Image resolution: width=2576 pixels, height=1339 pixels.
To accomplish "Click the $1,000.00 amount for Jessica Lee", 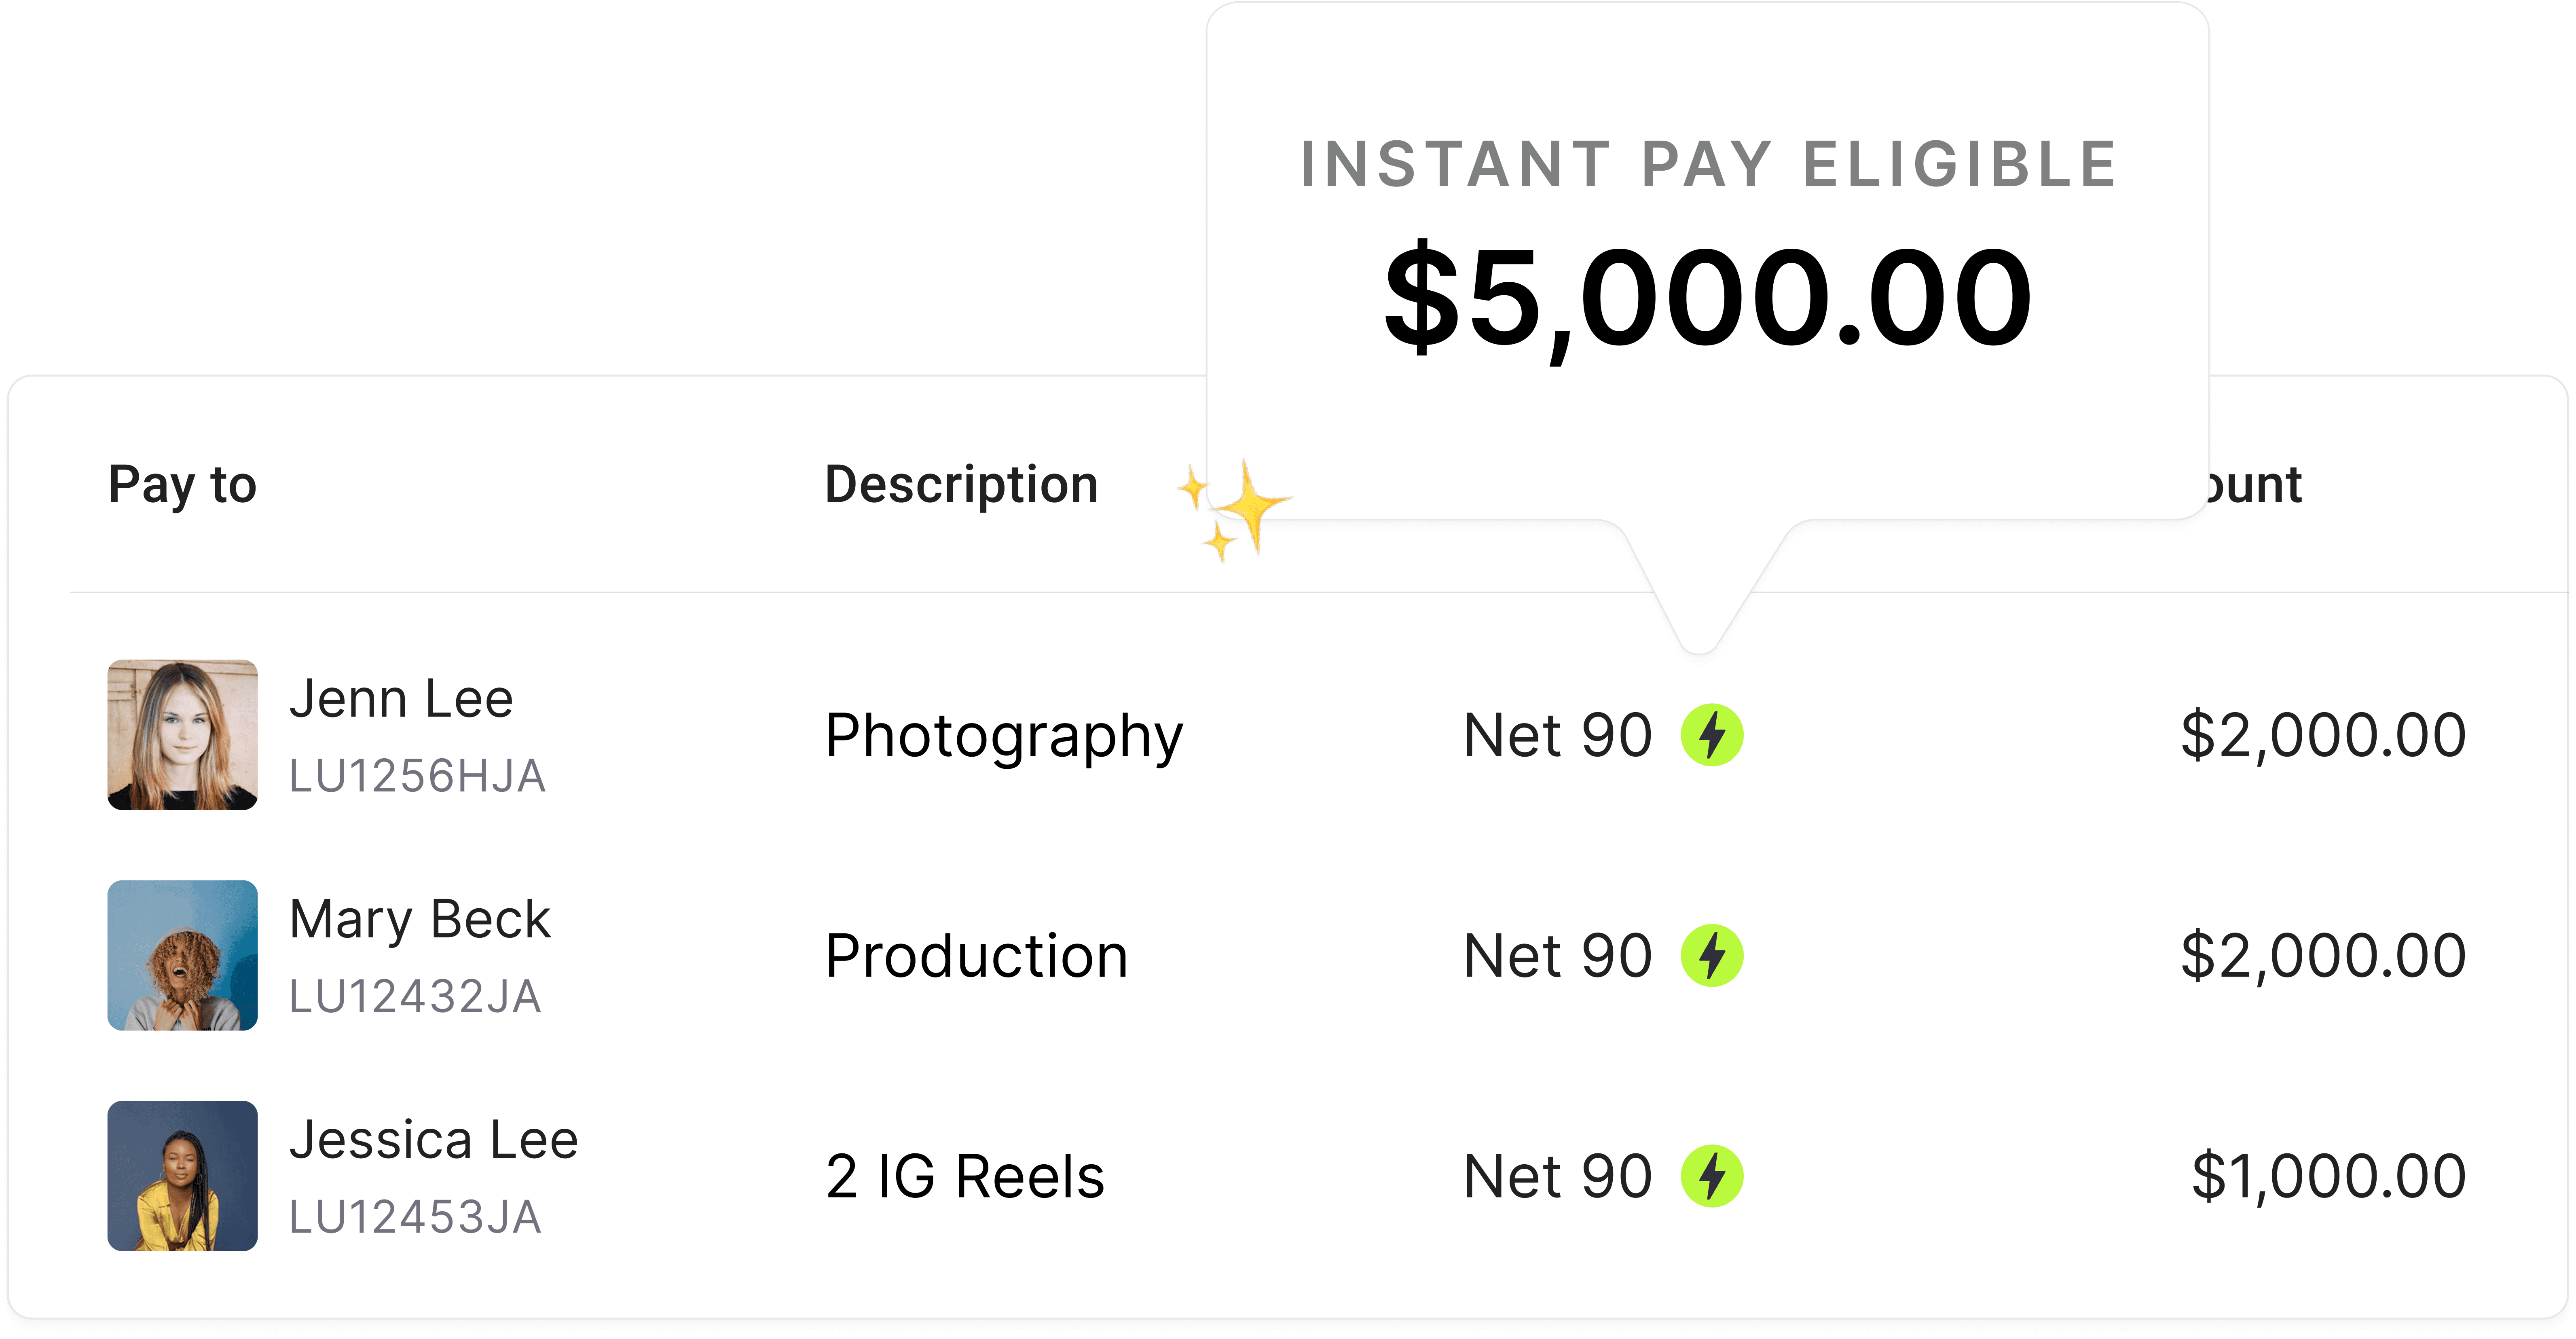I will [x=2329, y=1176].
